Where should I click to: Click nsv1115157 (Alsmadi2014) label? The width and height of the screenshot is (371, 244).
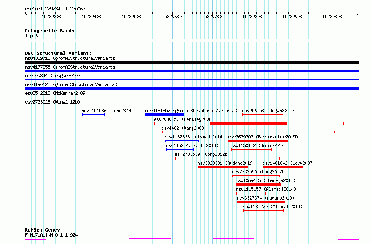pos(266,189)
